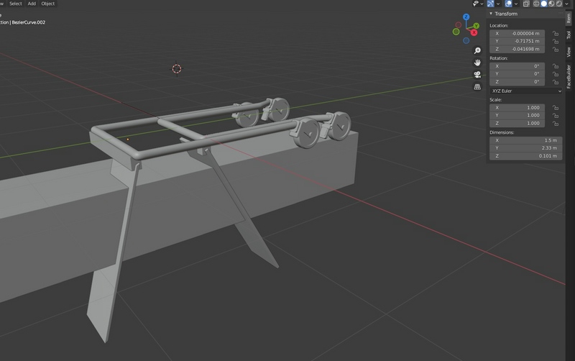
Task: Collapse the Transform panel
Action: [492, 14]
